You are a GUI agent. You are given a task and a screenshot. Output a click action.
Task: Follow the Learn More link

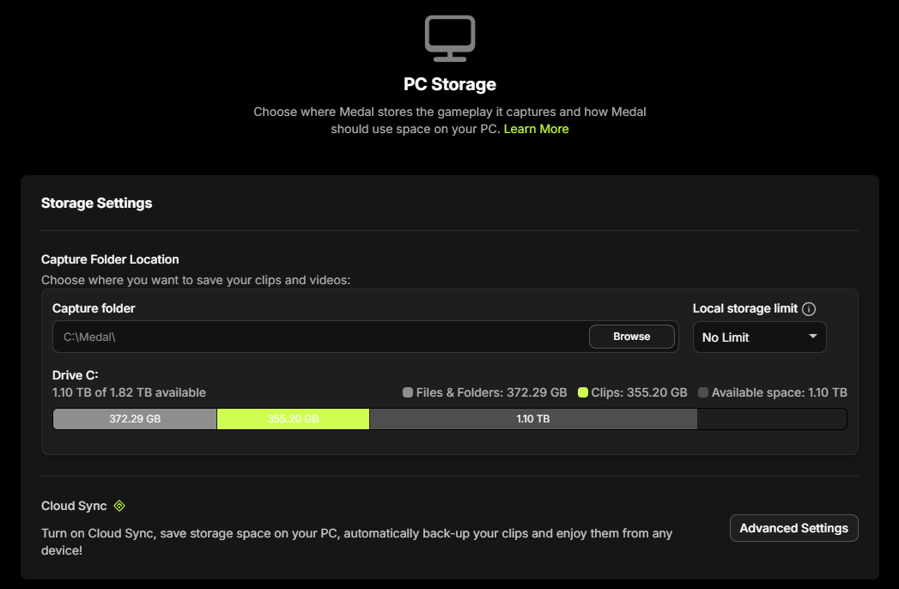pyautogui.click(x=536, y=129)
